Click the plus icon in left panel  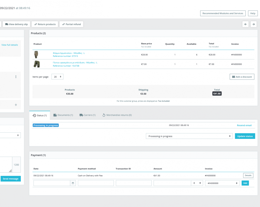pyautogui.click(x=16, y=105)
